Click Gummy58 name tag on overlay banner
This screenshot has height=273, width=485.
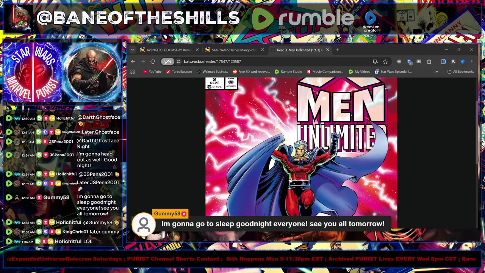tap(170, 214)
